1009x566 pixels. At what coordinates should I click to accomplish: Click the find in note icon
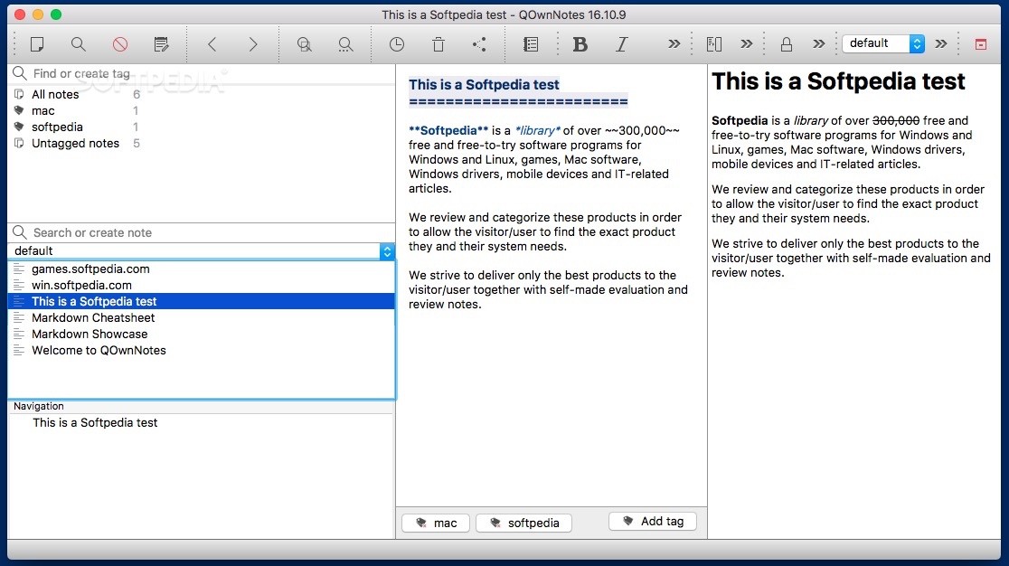pos(305,43)
